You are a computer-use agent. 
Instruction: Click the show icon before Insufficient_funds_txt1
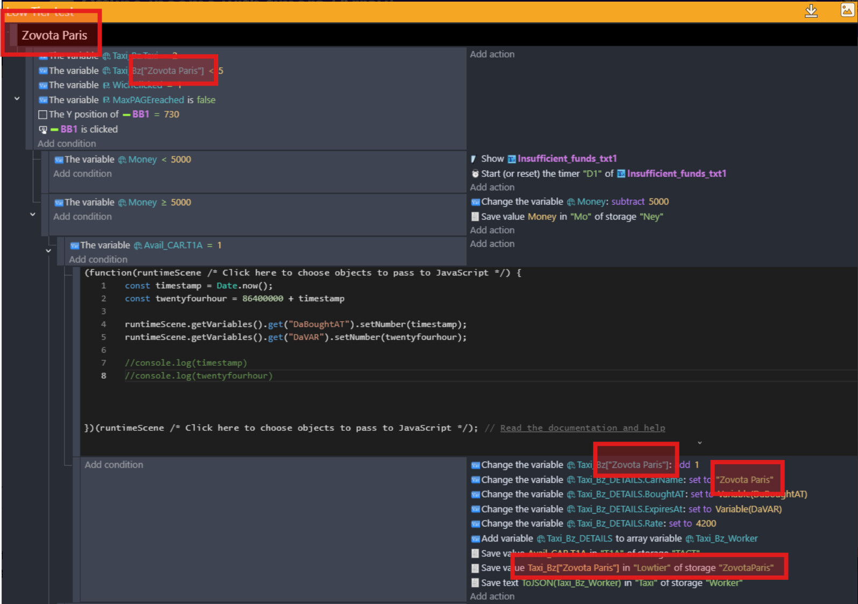pos(474,159)
